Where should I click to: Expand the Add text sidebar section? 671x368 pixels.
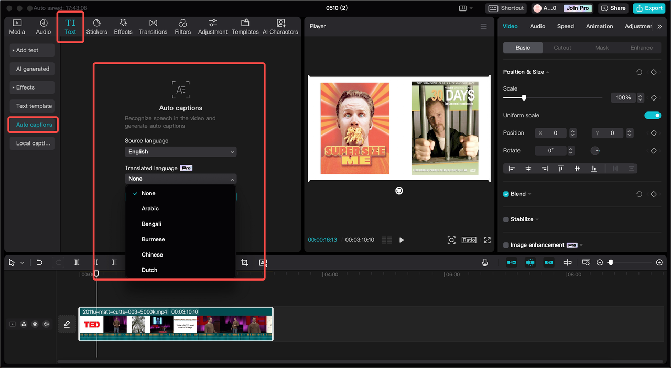pos(32,50)
